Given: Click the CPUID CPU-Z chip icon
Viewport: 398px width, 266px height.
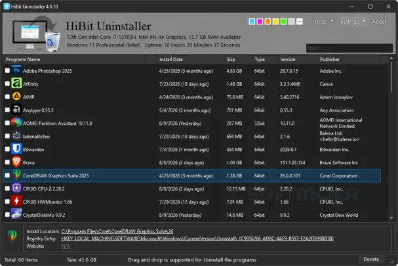Looking at the screenshot, I should [x=16, y=188].
